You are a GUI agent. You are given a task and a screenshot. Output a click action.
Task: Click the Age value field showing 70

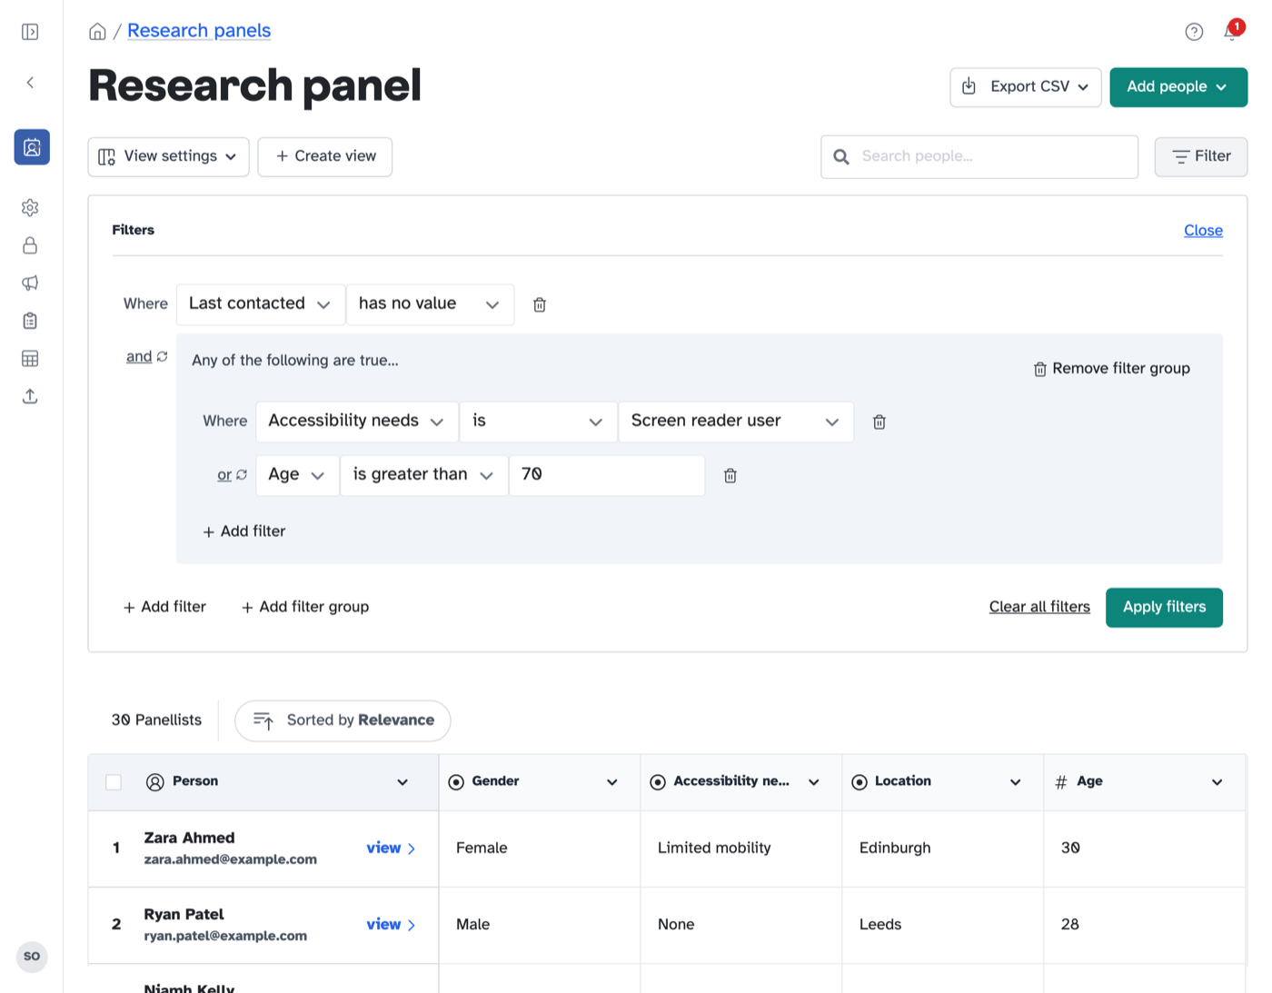click(x=607, y=475)
